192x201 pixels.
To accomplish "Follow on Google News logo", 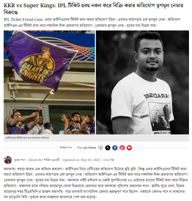I will (x=86, y=148).
